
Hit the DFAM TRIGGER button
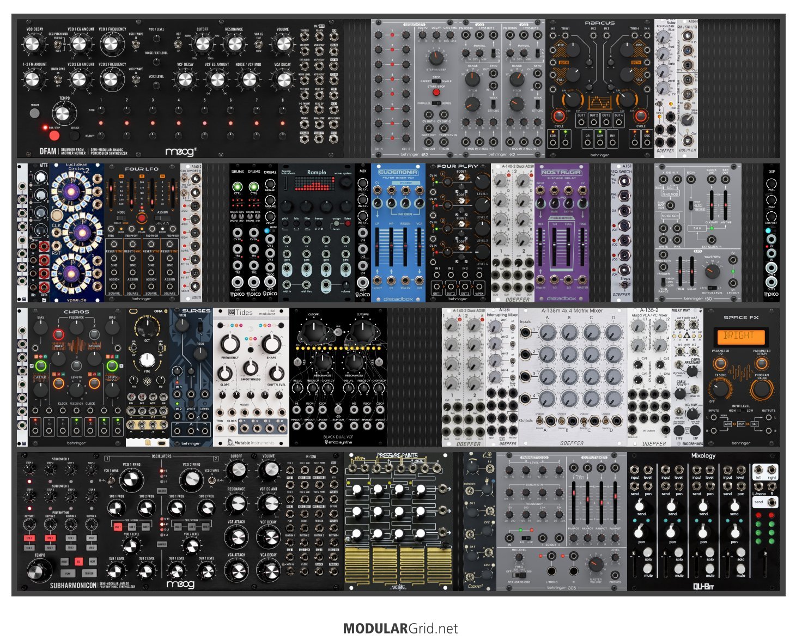coord(34,113)
